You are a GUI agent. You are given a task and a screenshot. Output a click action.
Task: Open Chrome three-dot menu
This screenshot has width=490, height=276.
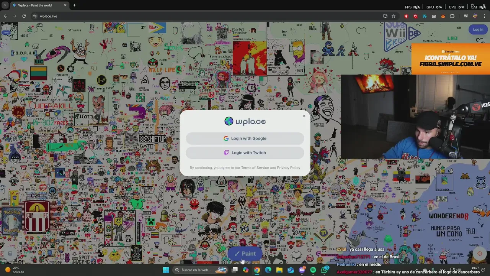pos(484,16)
